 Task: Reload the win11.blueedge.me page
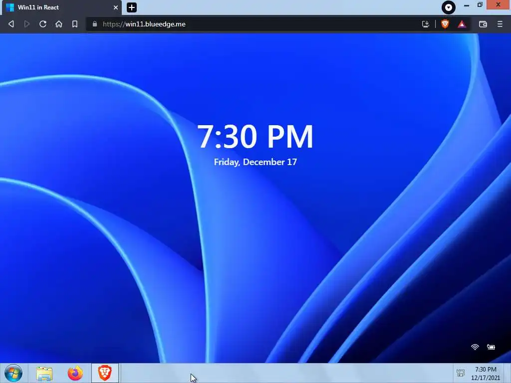[43, 24]
